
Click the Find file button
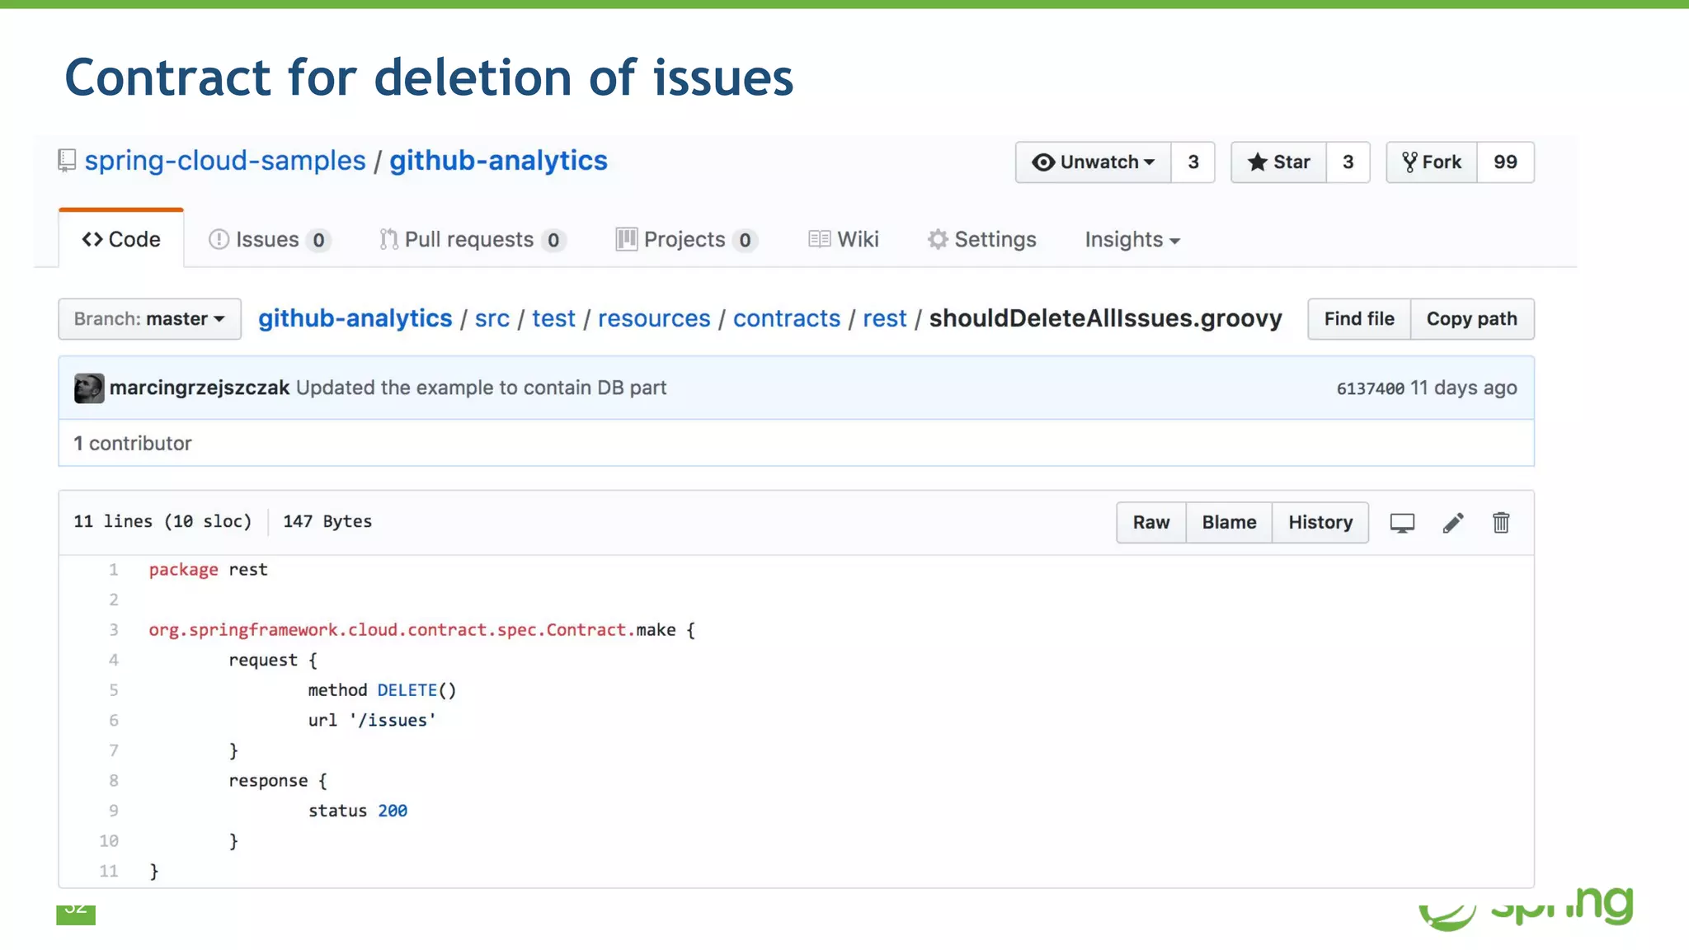pos(1359,319)
